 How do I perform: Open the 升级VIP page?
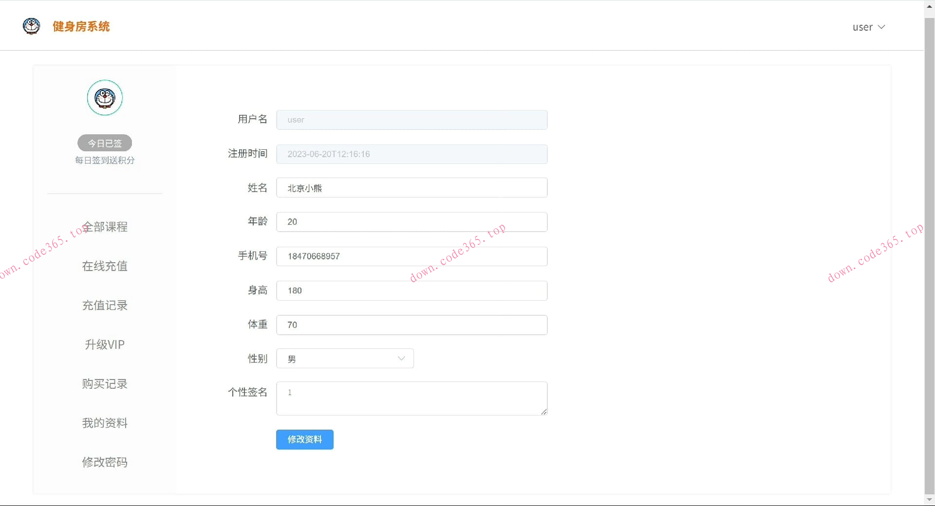pyautogui.click(x=105, y=344)
